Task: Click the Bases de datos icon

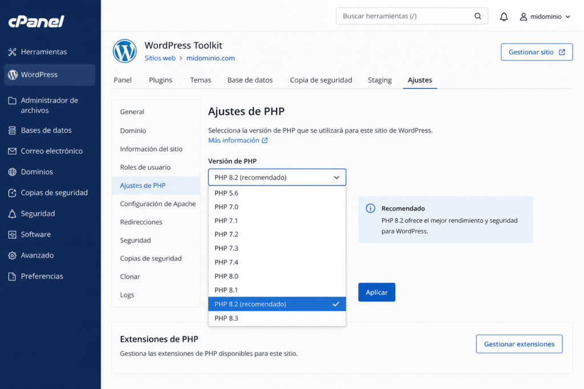Action: click(x=13, y=130)
